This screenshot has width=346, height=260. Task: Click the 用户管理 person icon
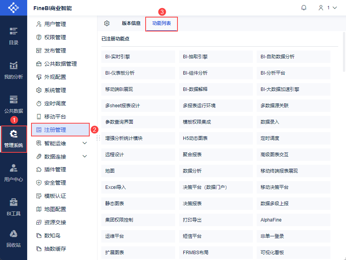39,24
